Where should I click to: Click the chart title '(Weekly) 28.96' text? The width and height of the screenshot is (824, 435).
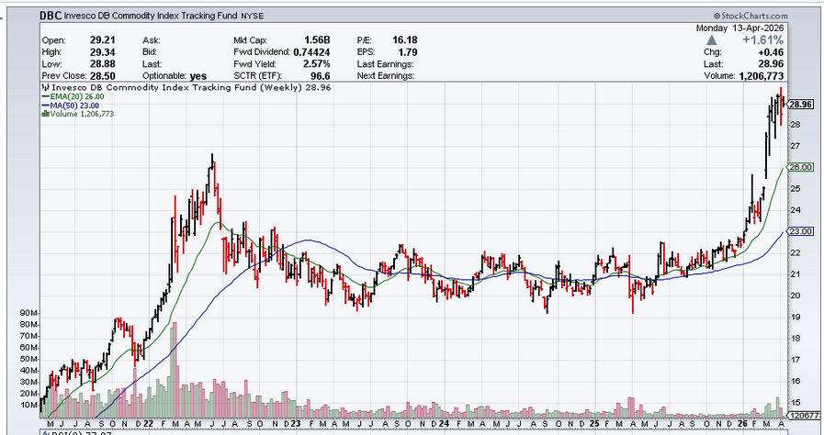tap(296, 87)
